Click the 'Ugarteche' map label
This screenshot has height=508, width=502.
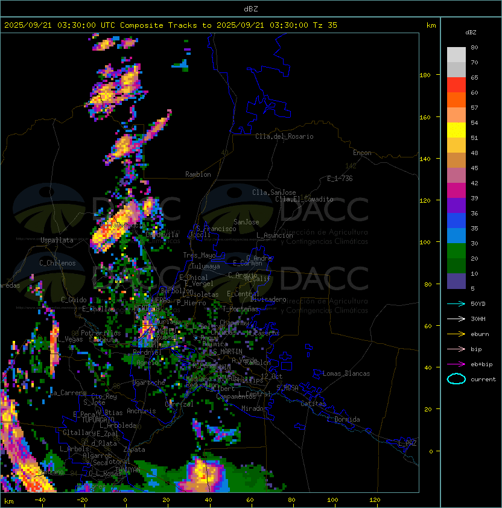(149, 383)
